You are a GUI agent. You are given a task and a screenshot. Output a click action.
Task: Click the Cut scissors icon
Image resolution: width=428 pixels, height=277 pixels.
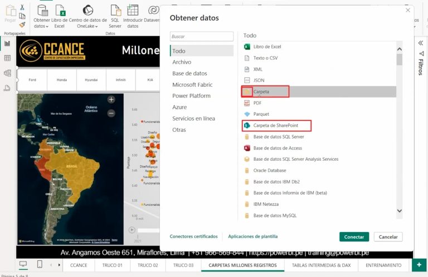[22, 7]
